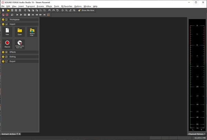The image size is (207, 140).
Task: Go to Start with the transport button
Action: pos(33,15)
